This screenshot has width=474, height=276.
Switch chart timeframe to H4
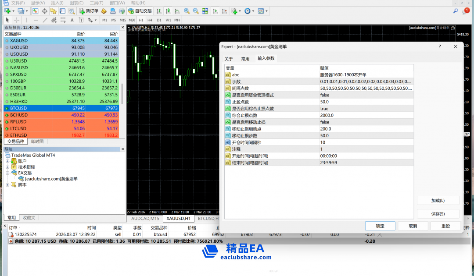(150, 20)
